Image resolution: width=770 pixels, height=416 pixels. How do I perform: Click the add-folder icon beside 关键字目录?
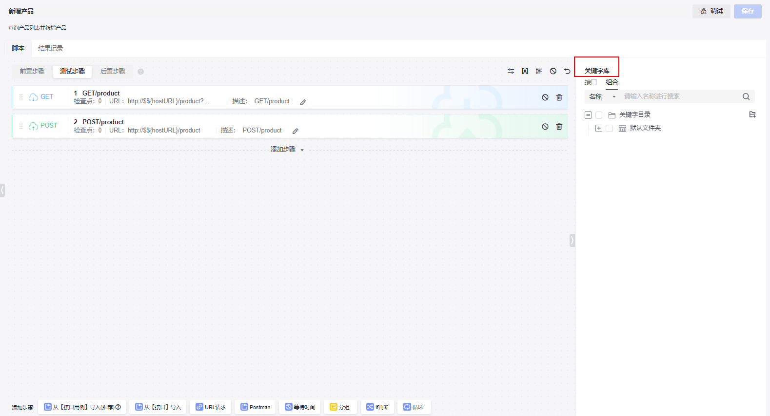tap(752, 114)
